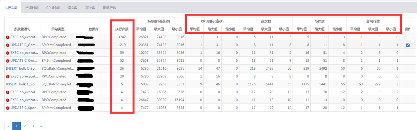This screenshot has width=417, height=130.
Task: Open the INSERT bulk statement with 26 executions
Action: tap(21, 68)
